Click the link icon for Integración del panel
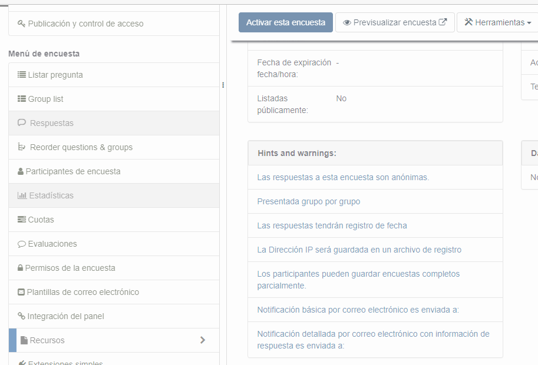 21,316
